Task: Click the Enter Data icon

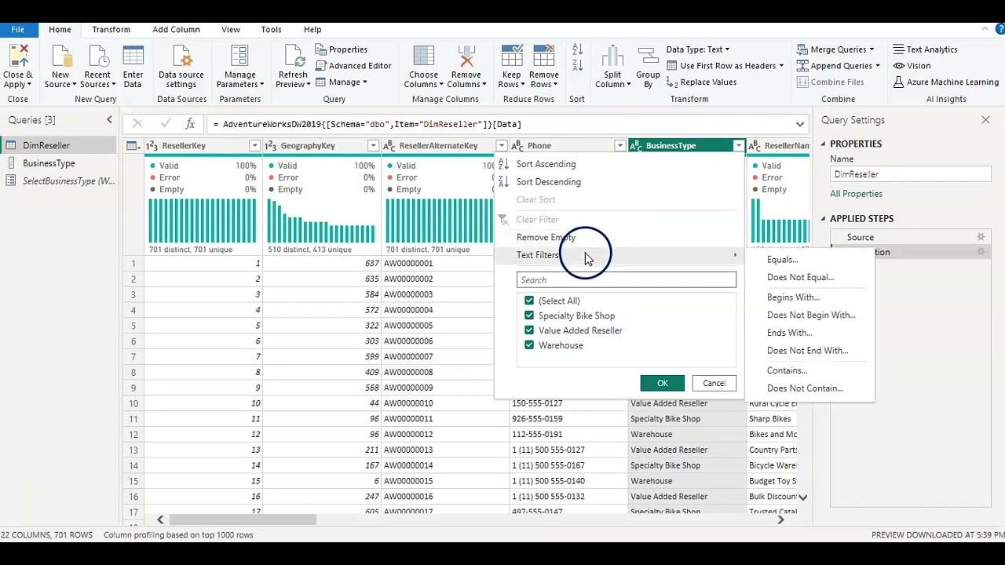Action: pyautogui.click(x=133, y=56)
